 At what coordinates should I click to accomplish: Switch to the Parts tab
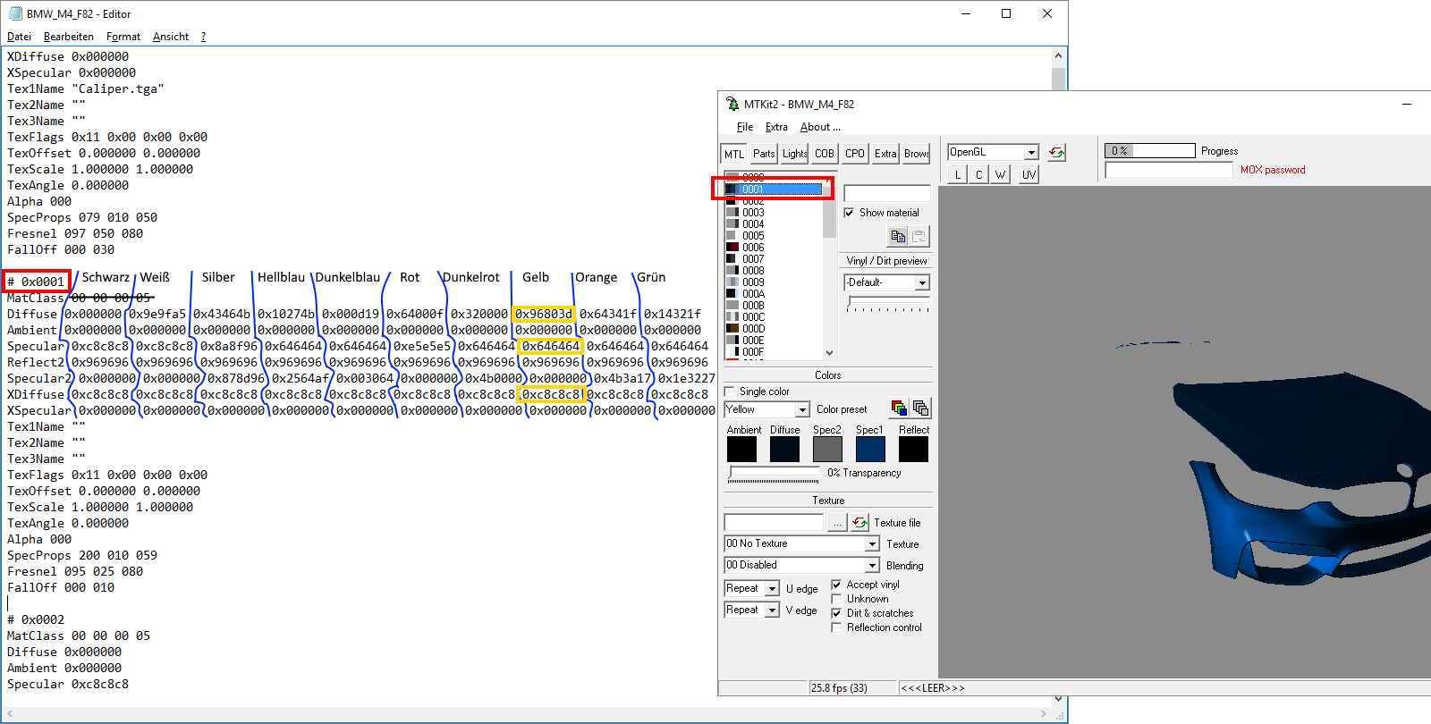coord(764,154)
